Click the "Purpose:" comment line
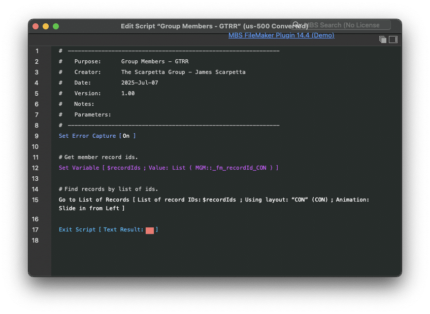Viewport: 430px width, 314px height. tap(124, 62)
